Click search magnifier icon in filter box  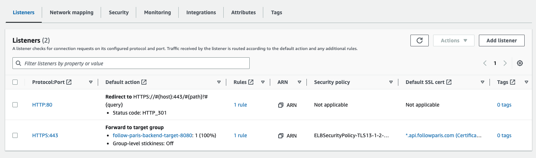point(19,63)
